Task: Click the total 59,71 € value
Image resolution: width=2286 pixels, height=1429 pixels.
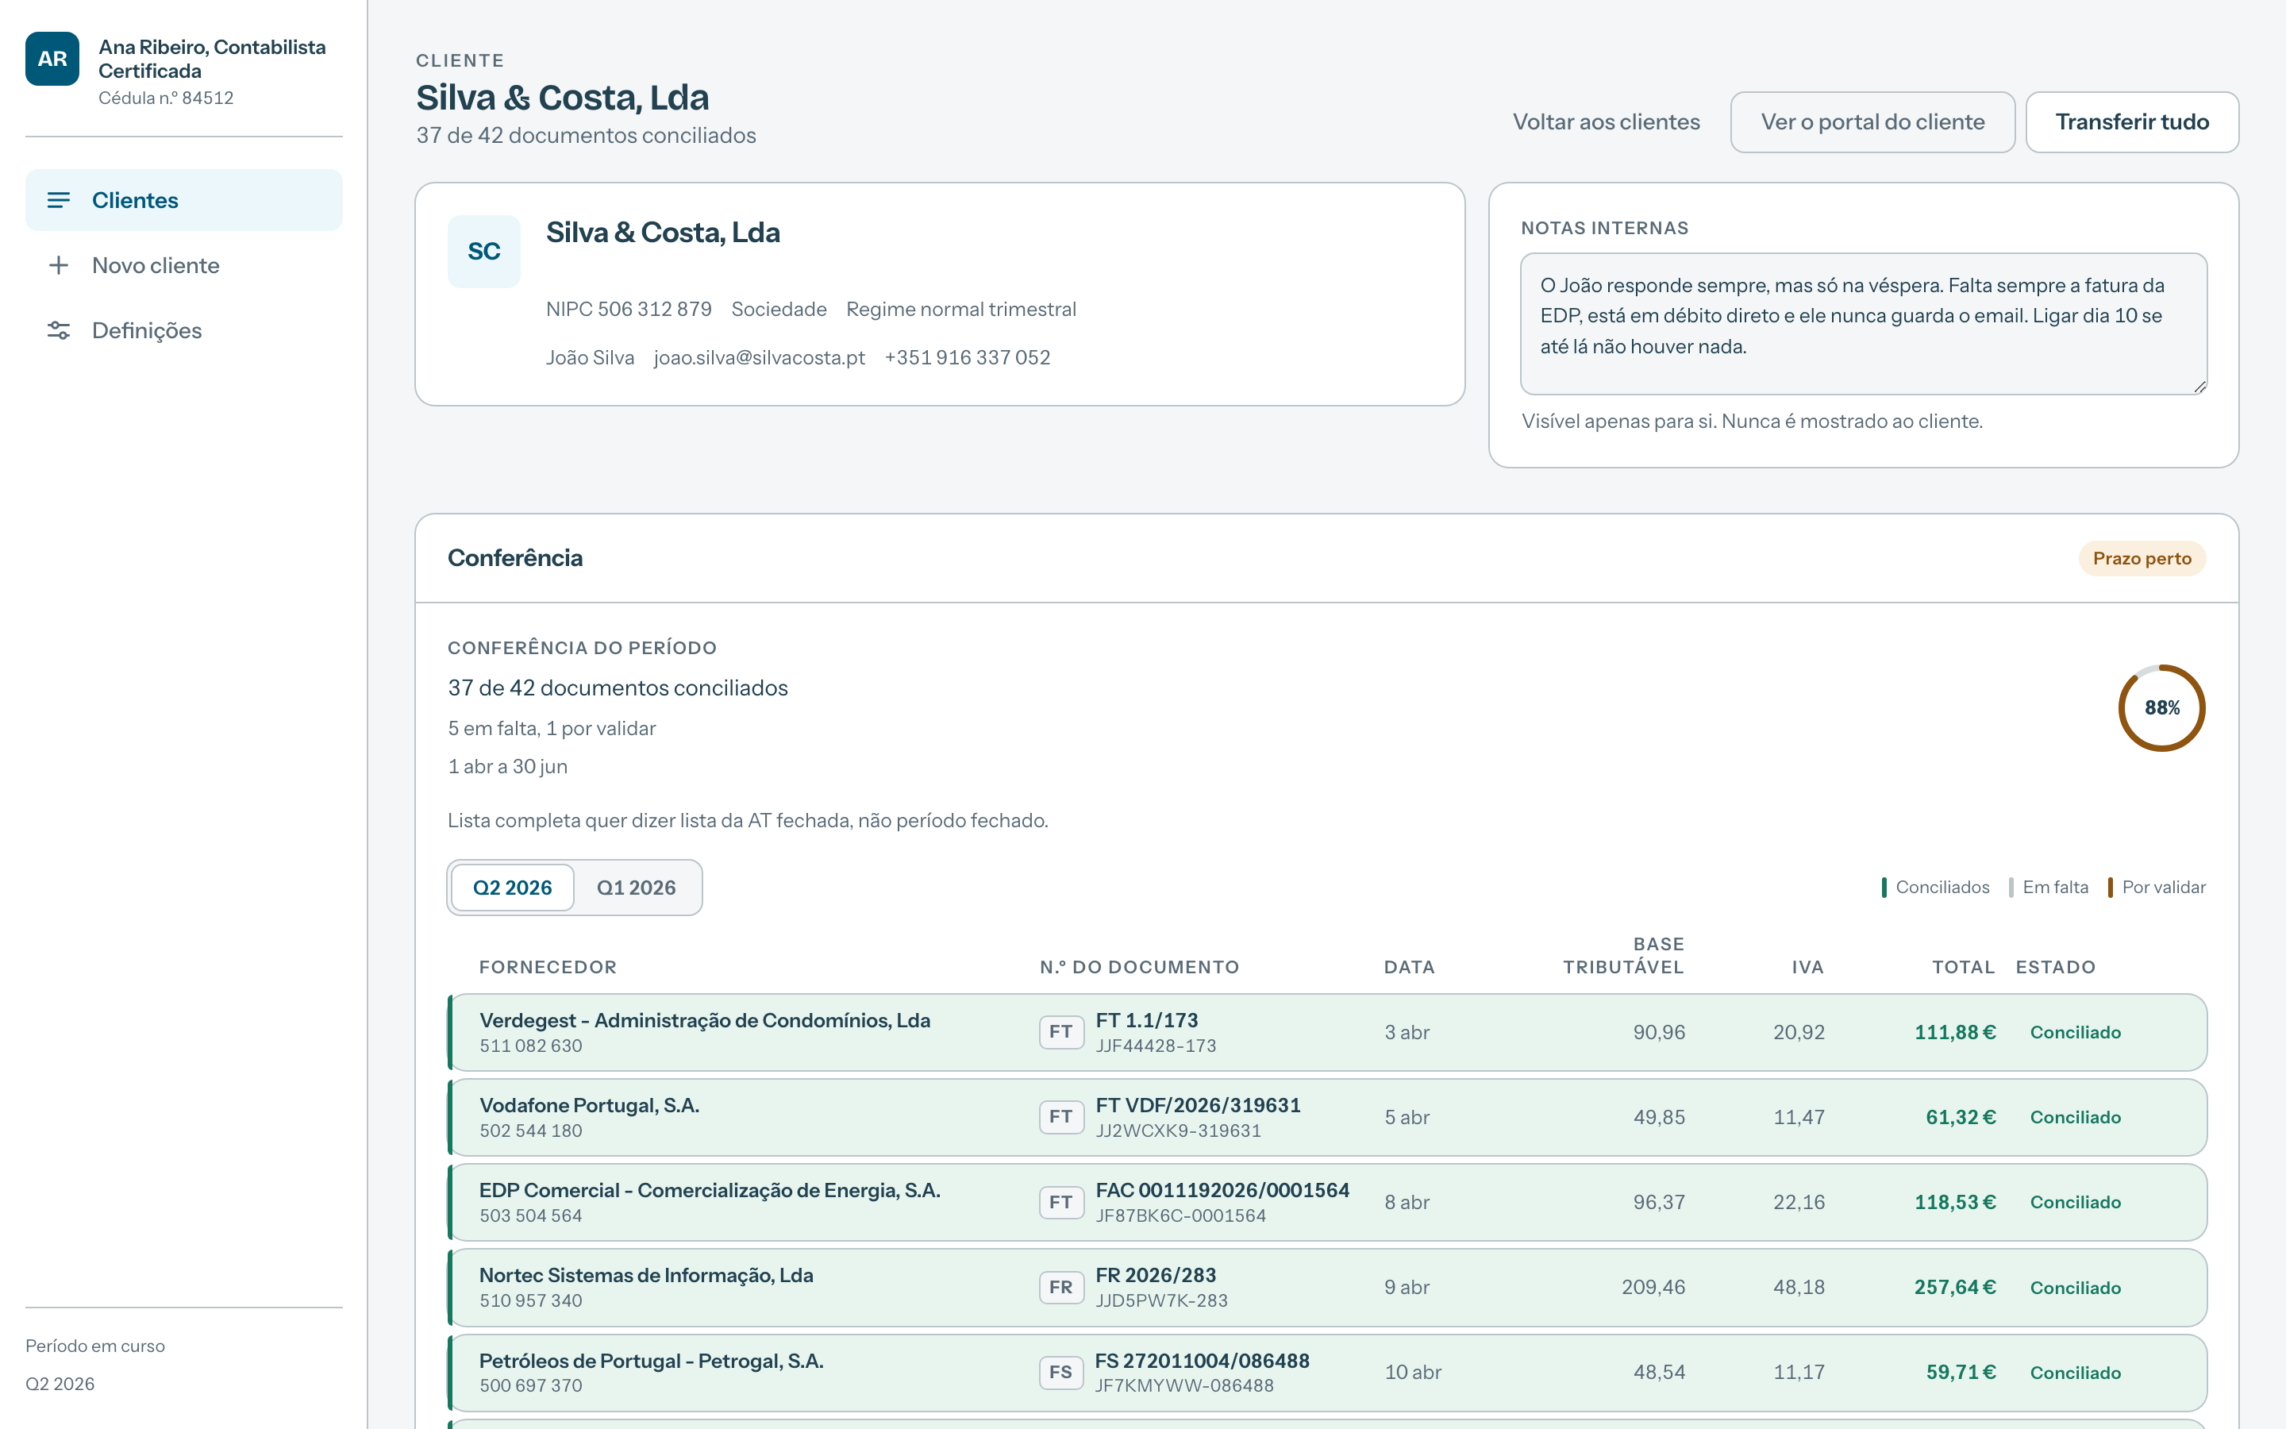Action: tap(1960, 1373)
